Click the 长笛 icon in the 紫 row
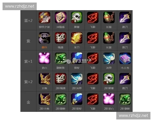153x122 pixels. pos(109,38)
